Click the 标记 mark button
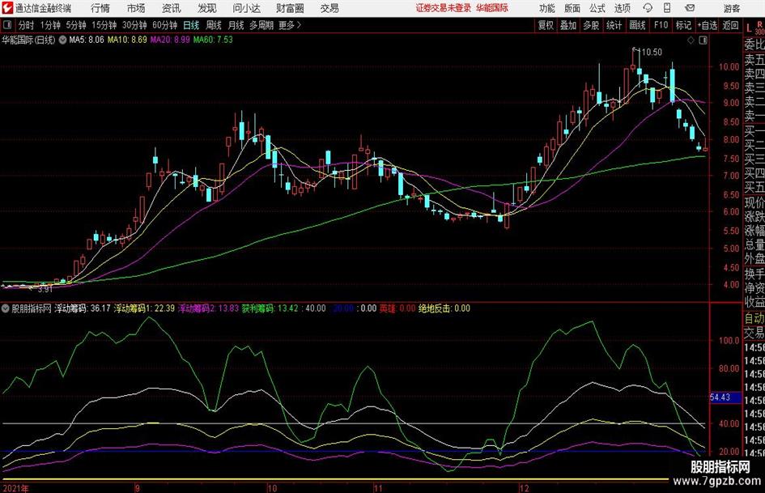 pos(683,25)
